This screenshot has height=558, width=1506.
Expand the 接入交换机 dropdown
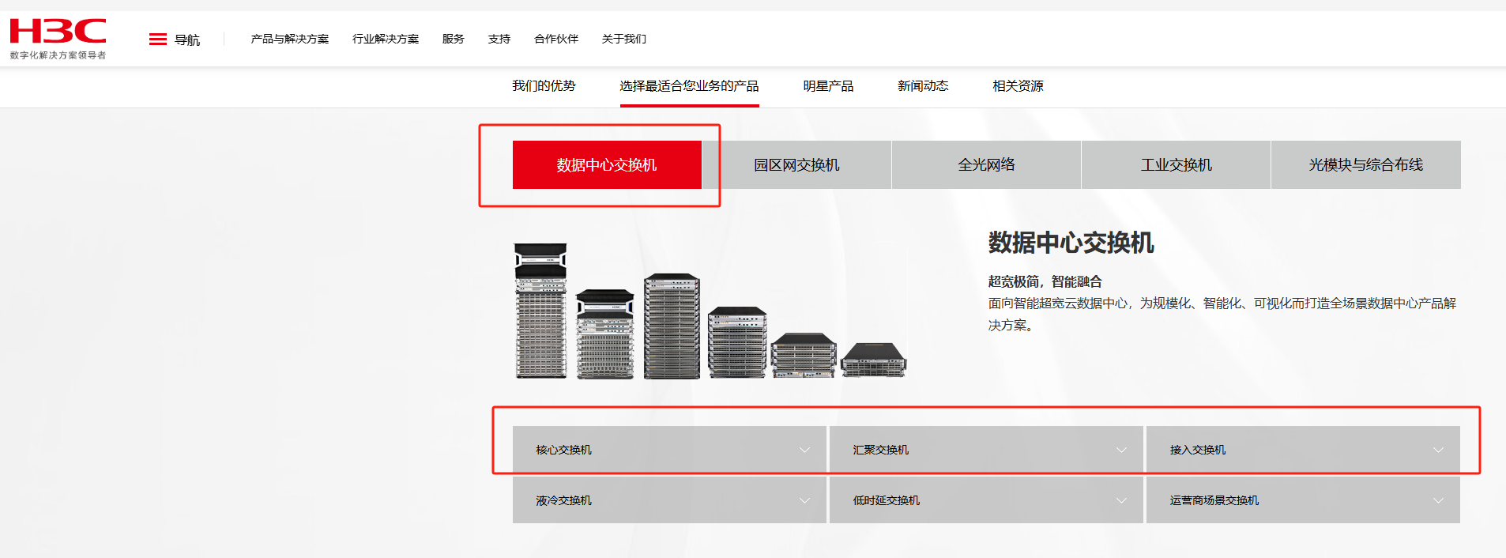pos(1303,450)
